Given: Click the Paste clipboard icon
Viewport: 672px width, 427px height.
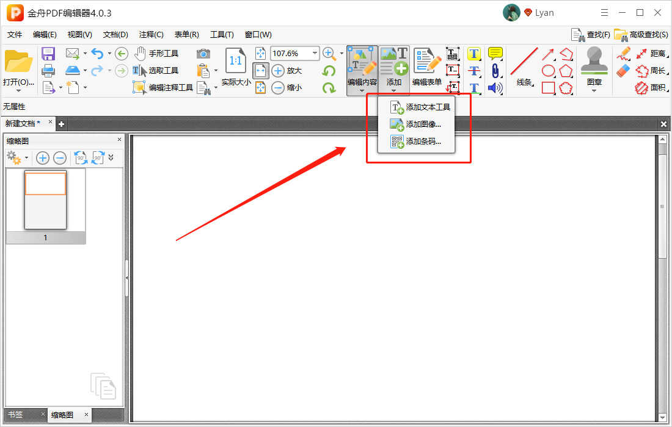Looking at the screenshot, I should click(203, 71).
